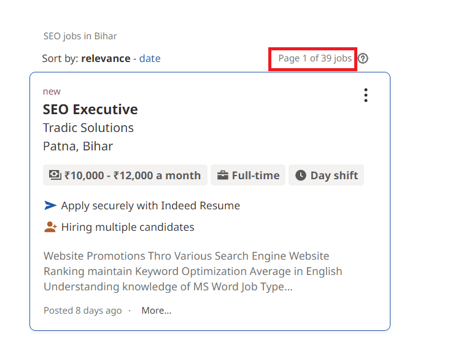Click the Website Promotions job description snippet
The height and width of the screenshot is (364, 458).
click(193, 271)
